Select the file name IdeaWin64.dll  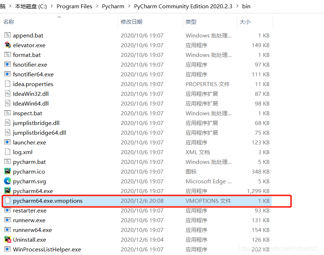31,103
